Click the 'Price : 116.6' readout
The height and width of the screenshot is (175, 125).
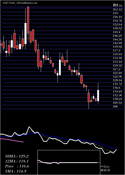point(17,166)
